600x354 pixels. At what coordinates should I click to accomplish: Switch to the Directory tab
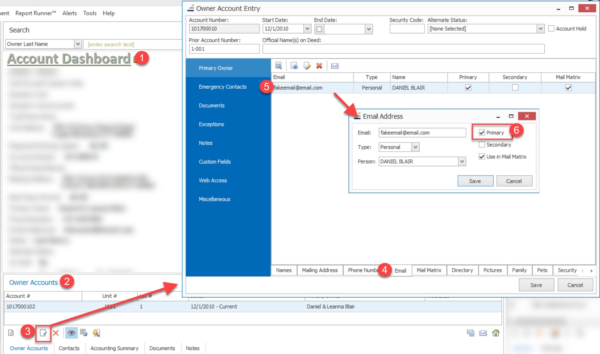462,270
